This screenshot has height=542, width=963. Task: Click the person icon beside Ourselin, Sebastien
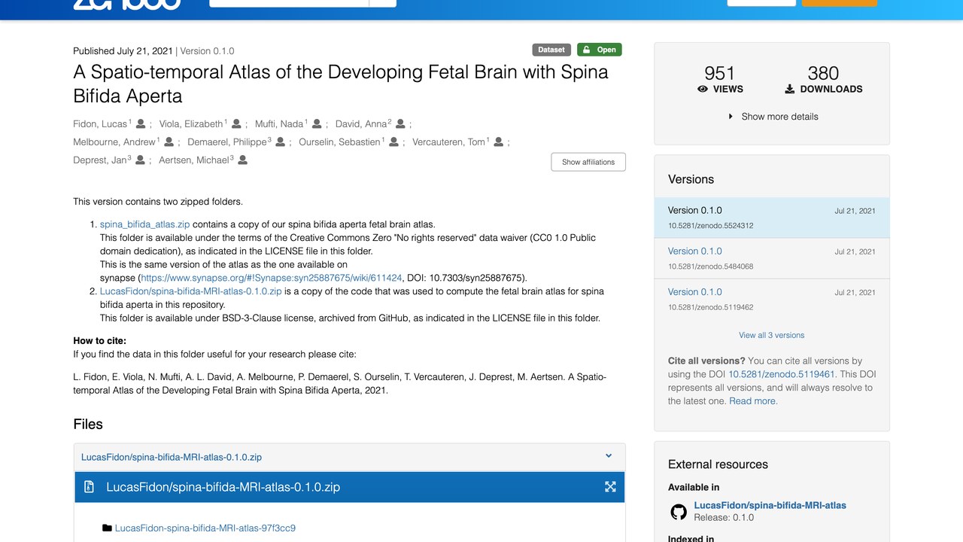393,142
